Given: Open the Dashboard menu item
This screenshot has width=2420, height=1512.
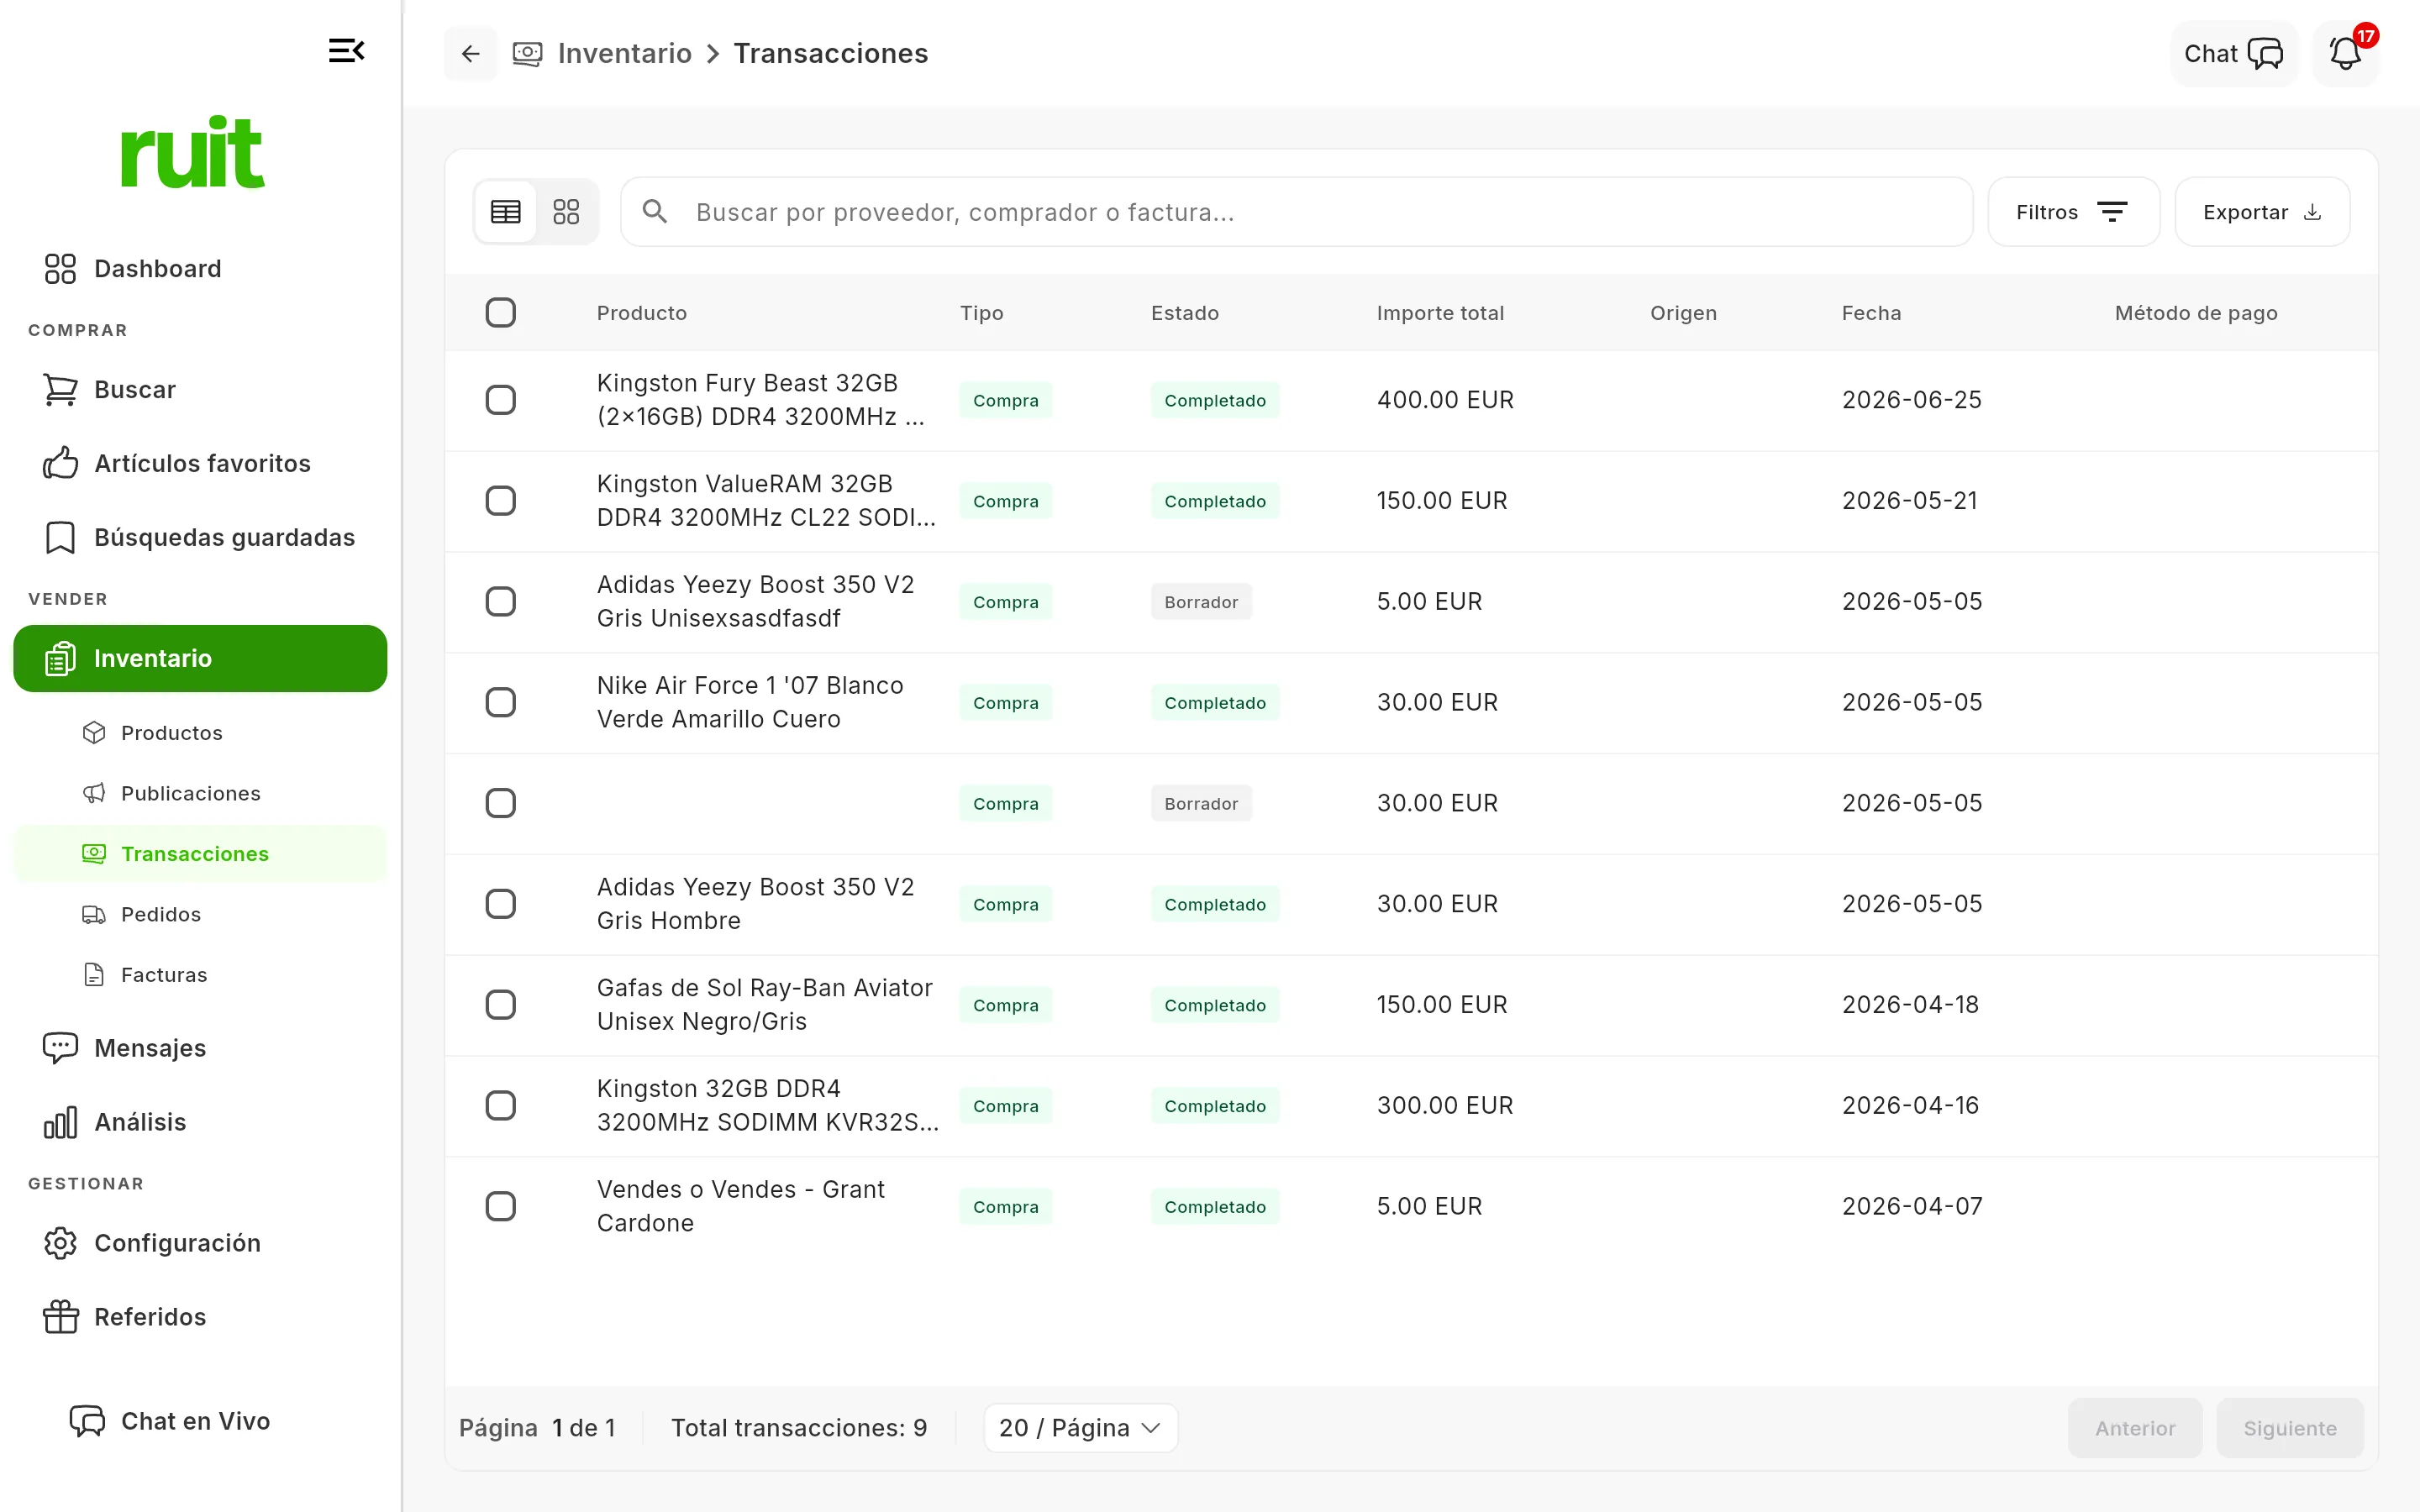Looking at the screenshot, I should pos(200,269).
